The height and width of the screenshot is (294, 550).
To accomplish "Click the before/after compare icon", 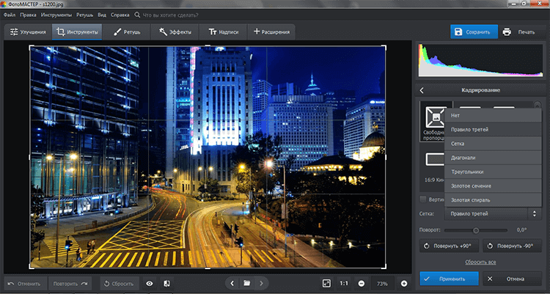I will 167,282.
